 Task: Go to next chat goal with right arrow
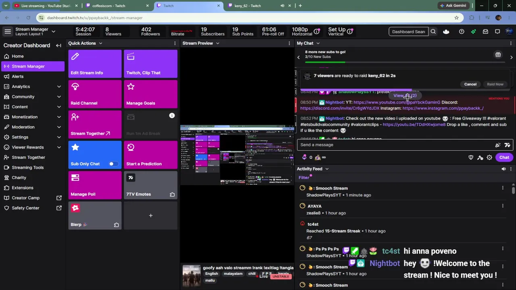(511, 57)
